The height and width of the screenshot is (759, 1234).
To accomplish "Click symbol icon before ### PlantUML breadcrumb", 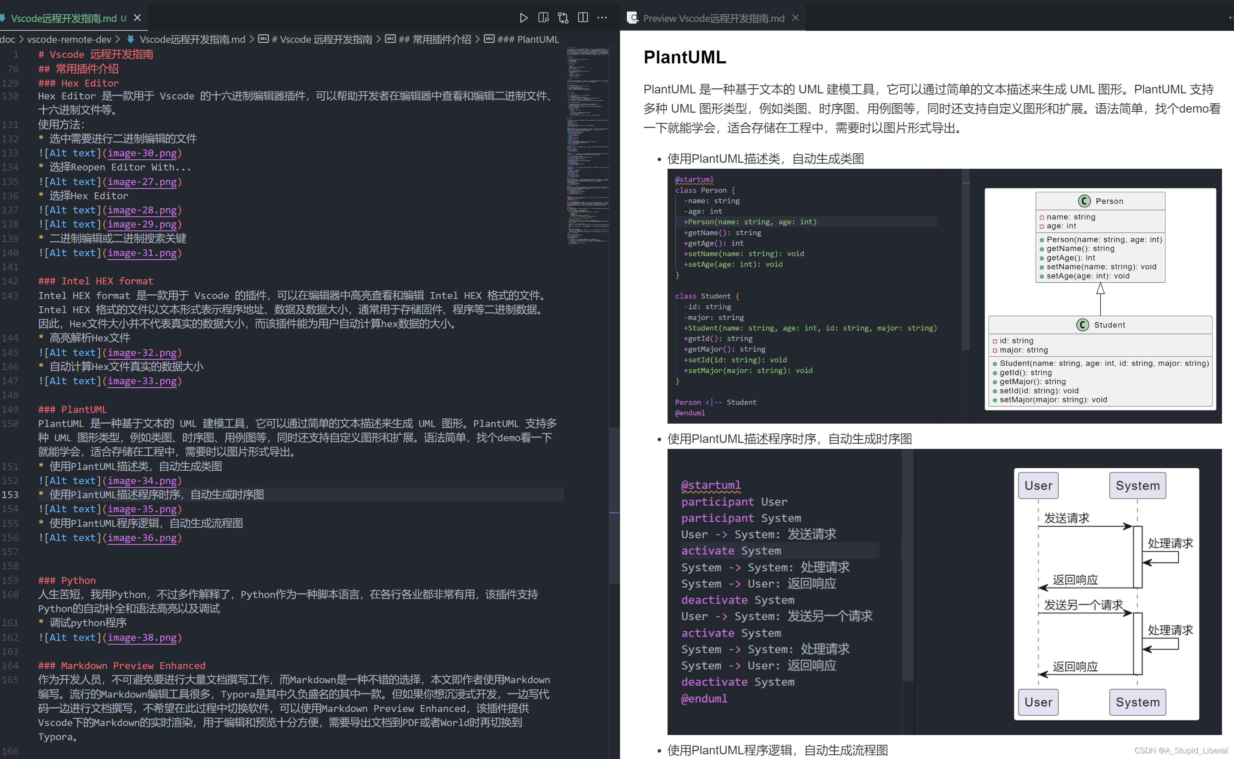I will coord(489,39).
